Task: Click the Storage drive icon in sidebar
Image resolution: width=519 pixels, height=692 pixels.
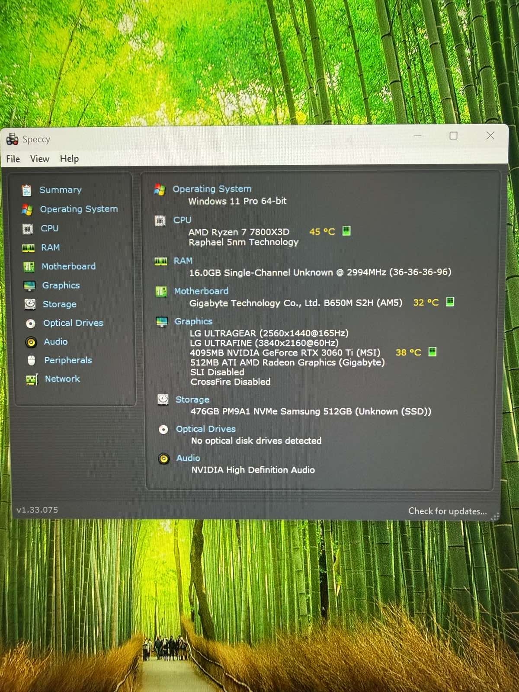Action: 30,304
